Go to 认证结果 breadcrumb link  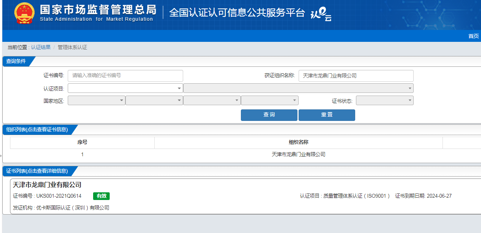(41, 47)
